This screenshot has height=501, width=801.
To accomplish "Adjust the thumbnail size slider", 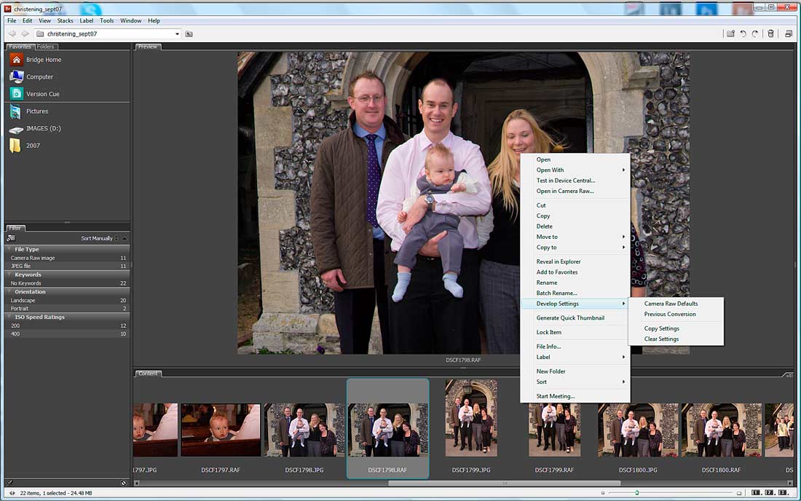I will pyautogui.click(x=637, y=493).
